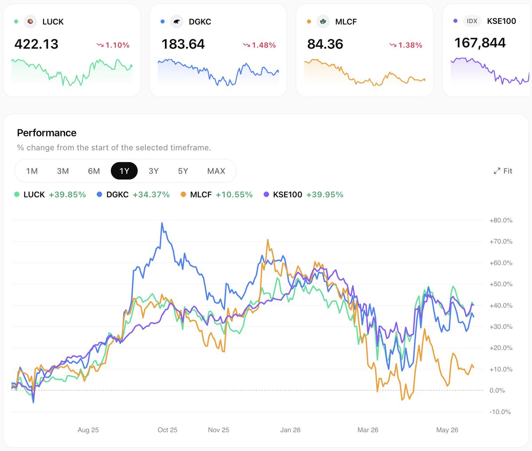Click the DGKC card down-trend arrow icon
This screenshot has height=451, width=532.
coord(246,45)
